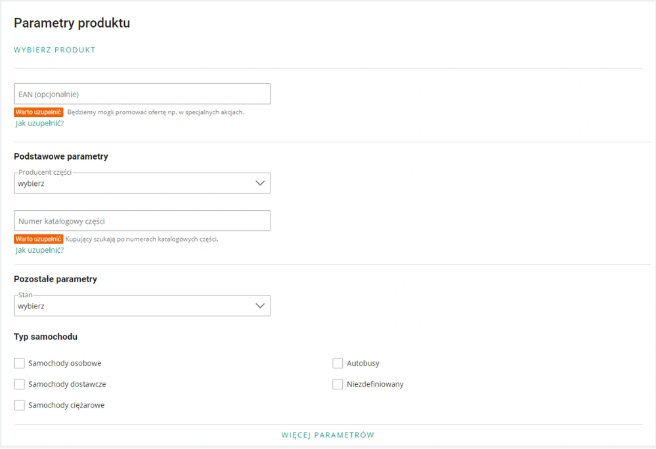This screenshot has height=449, width=656.
Task: Click the orange 'Warto uzupełnić' badge under EAN
Action: click(39, 112)
